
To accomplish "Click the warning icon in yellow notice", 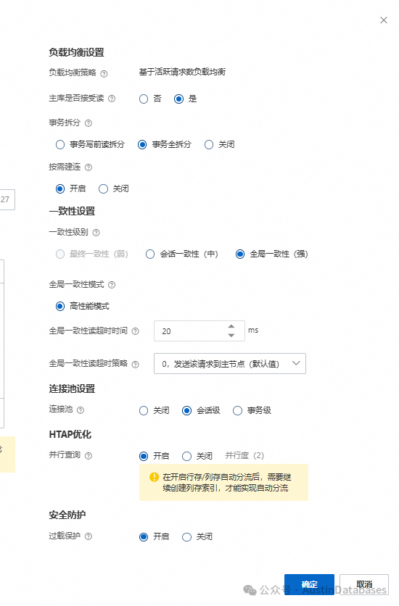I will pyautogui.click(x=155, y=477).
